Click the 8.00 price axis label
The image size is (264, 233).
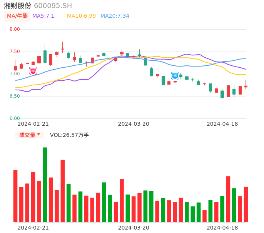coord(15,29)
